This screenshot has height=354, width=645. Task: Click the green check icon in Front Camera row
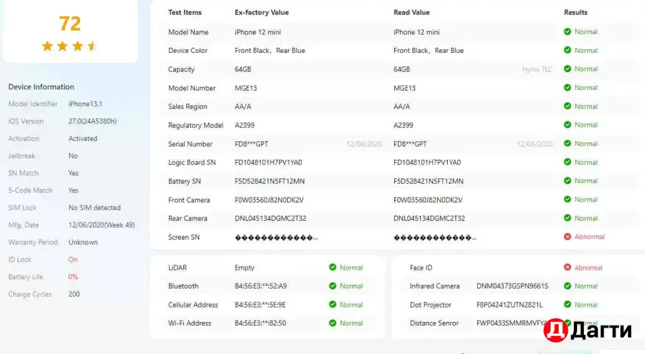point(568,199)
